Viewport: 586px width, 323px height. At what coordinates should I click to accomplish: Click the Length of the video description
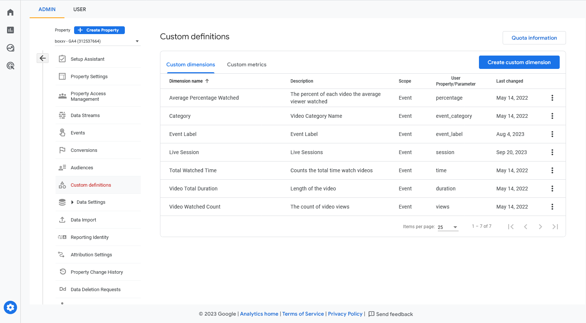click(313, 189)
